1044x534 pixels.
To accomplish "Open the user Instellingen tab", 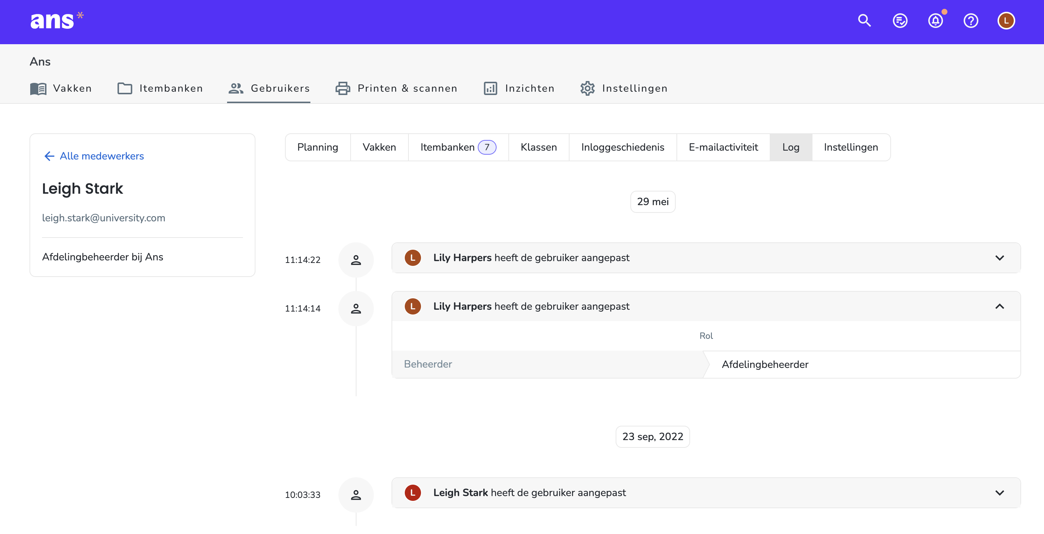I will [x=851, y=147].
